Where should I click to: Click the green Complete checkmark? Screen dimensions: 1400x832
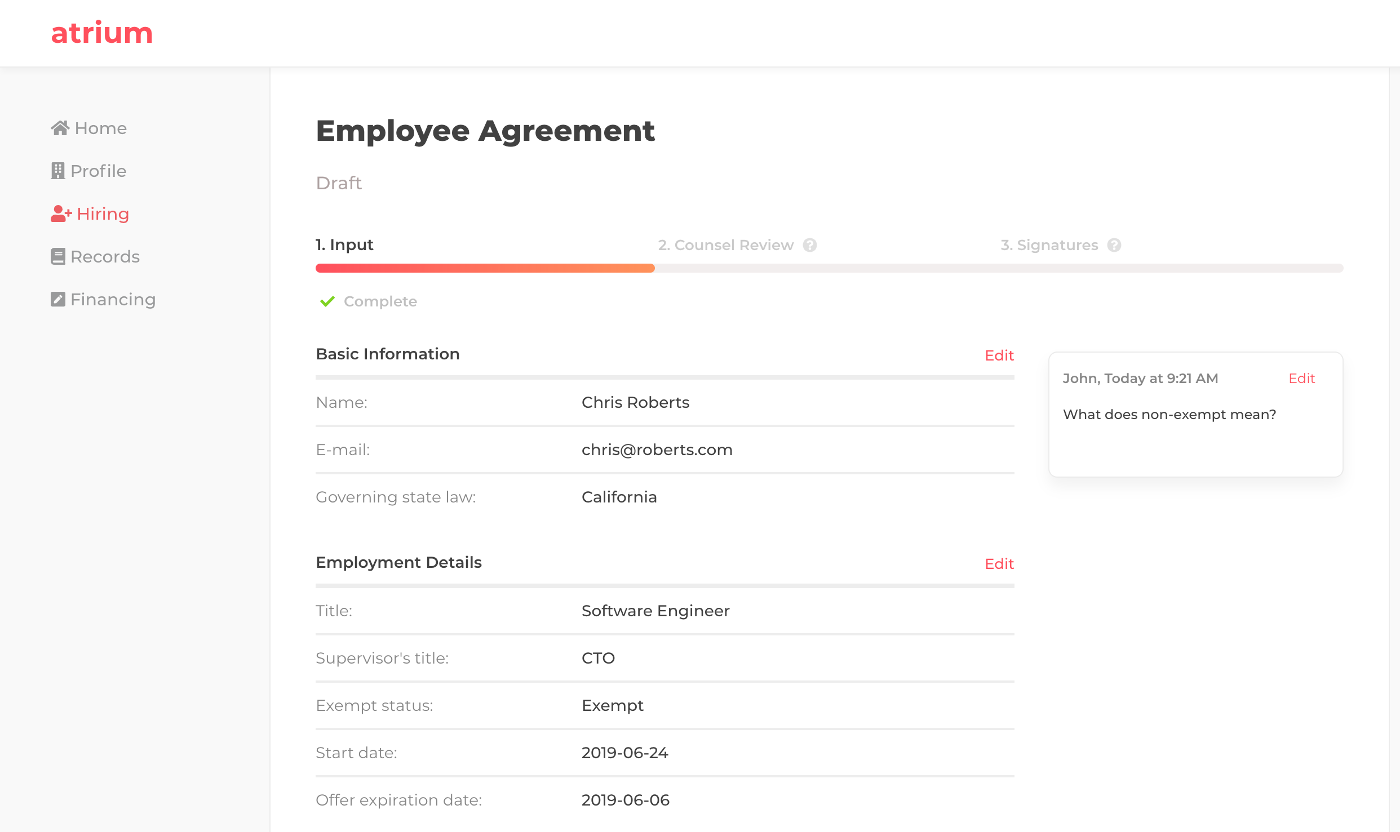pos(327,301)
